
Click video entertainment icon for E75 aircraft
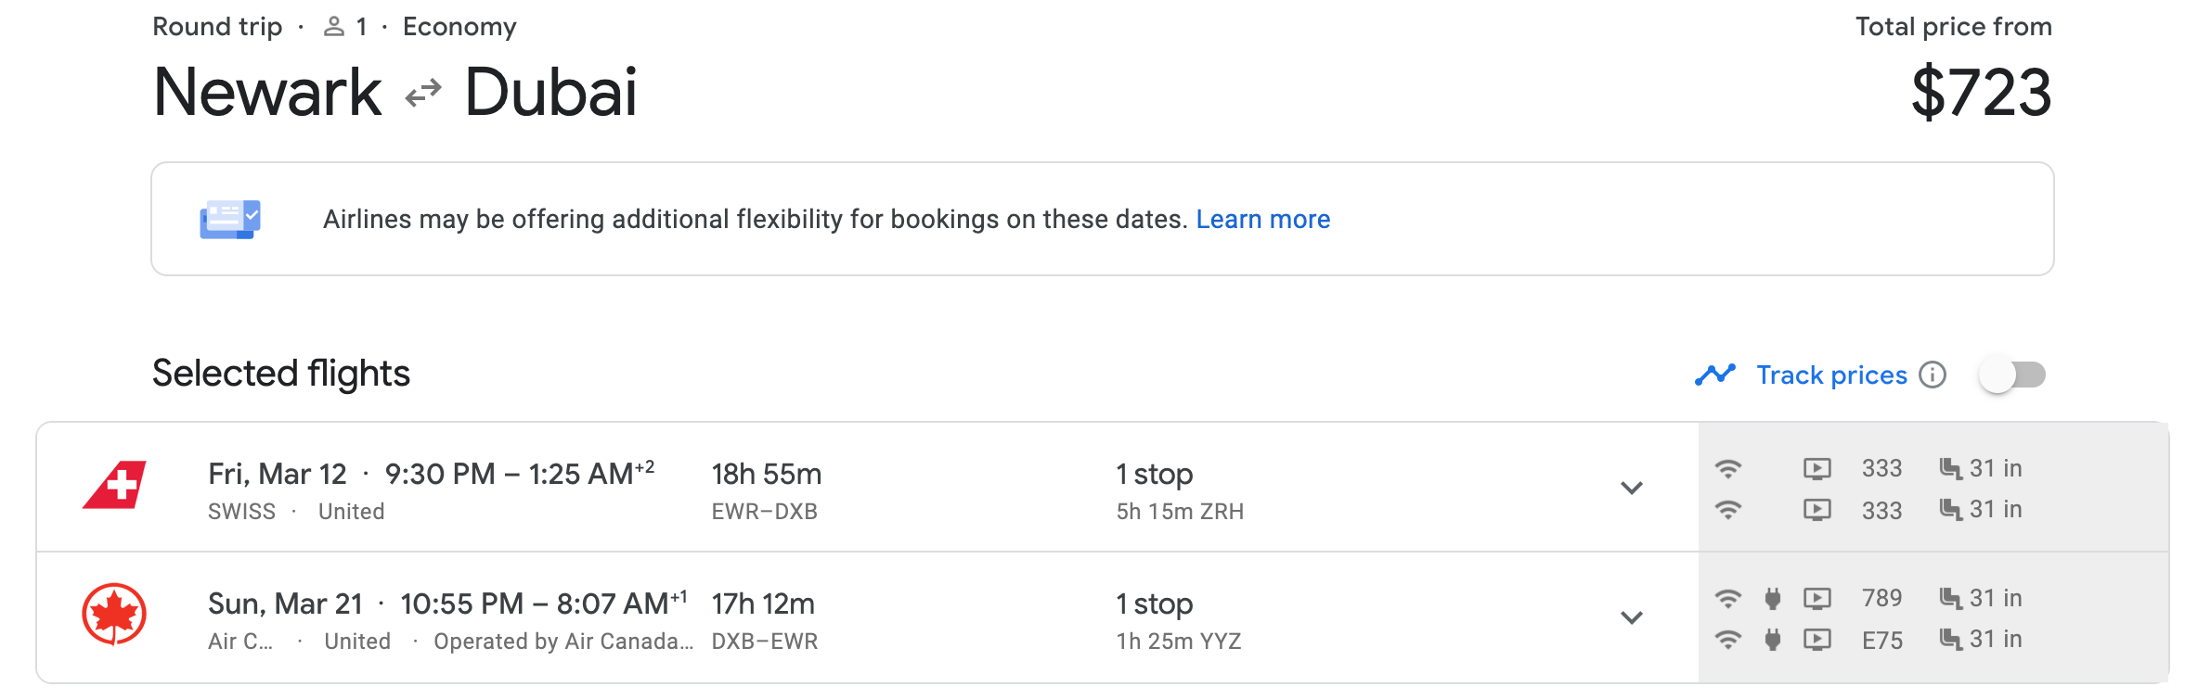[1817, 640]
